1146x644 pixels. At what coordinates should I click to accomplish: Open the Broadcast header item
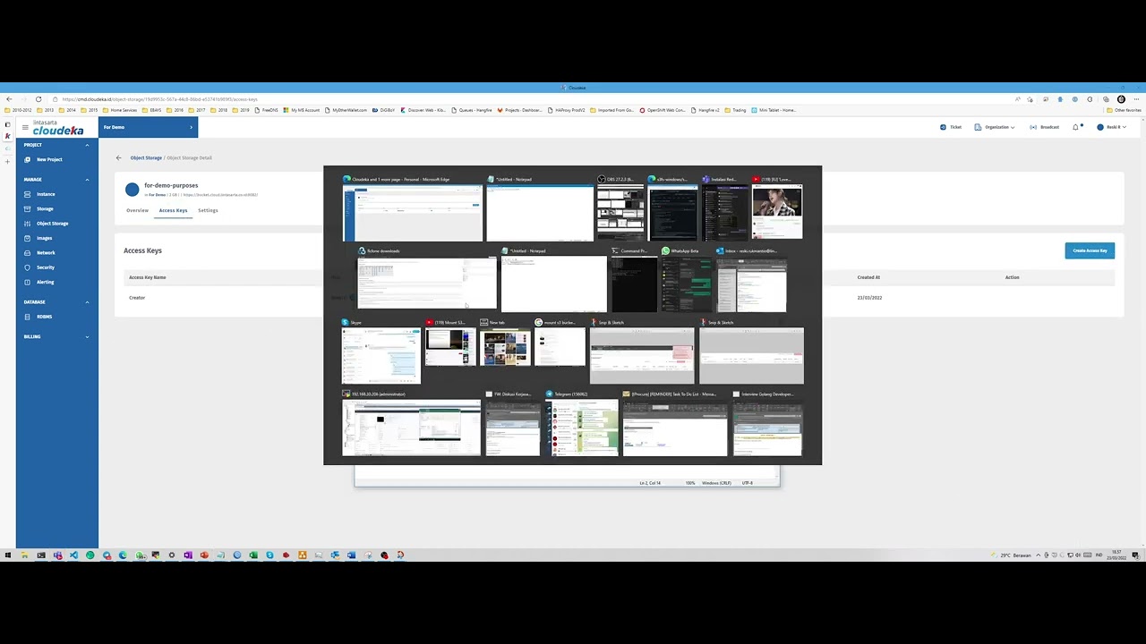1044,127
